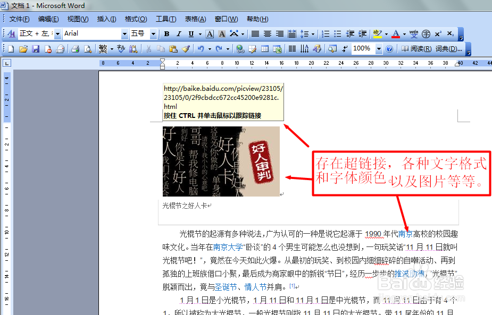Expand the 五号 font size dropdown

pyautogui.click(x=153, y=33)
